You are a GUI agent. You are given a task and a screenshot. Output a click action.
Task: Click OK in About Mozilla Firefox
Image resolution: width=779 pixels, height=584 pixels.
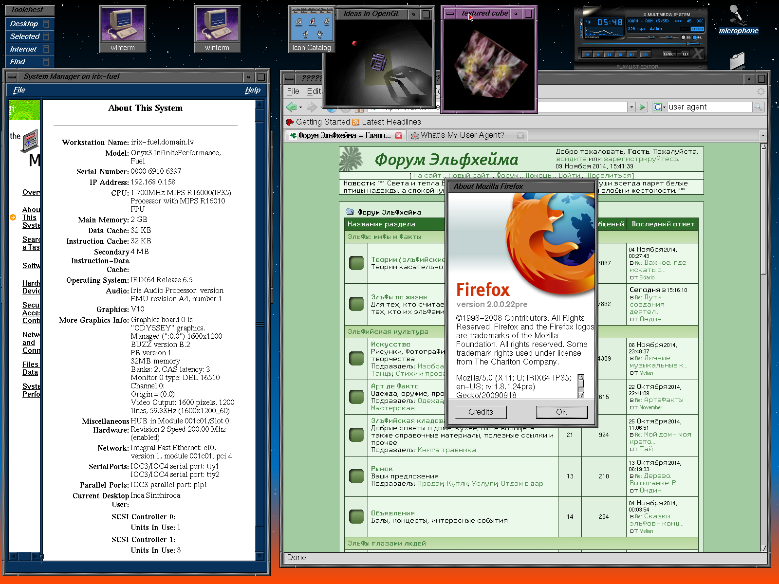click(x=561, y=412)
